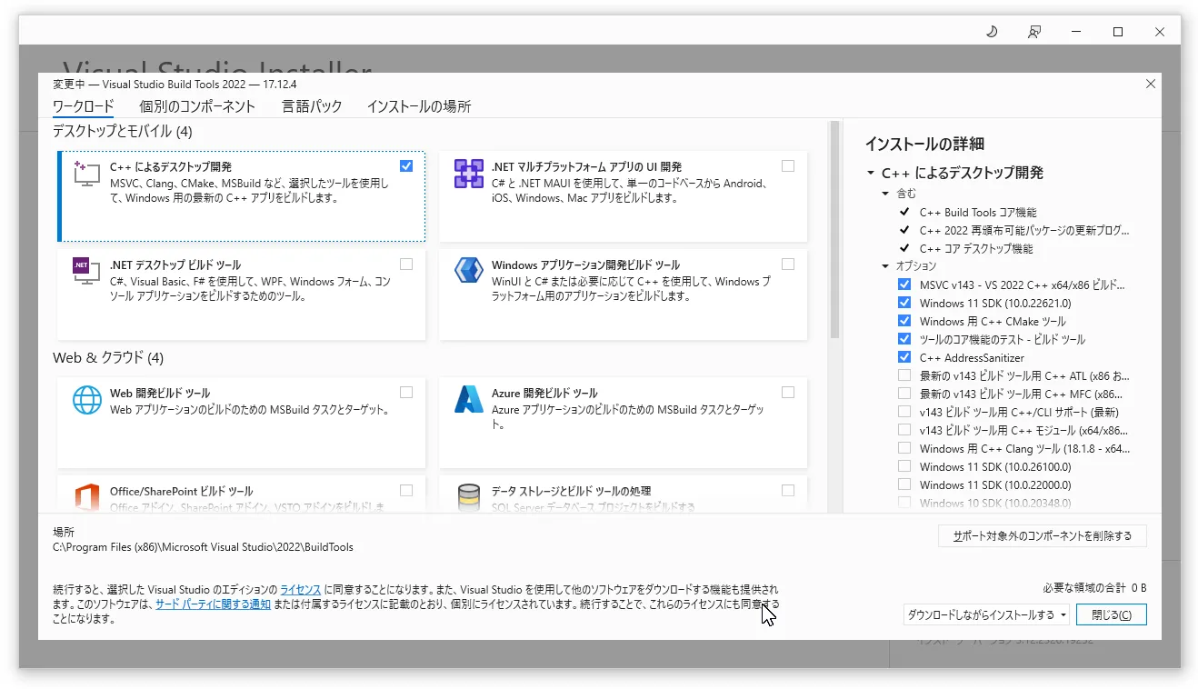Switch to the 言語パック tab

[312, 106]
